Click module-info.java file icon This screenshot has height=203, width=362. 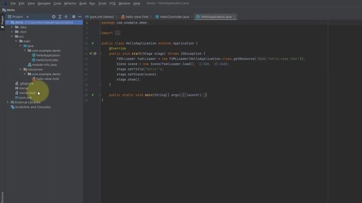pos(29,65)
